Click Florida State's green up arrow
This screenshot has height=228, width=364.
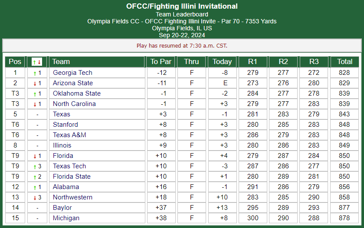coord(35,177)
